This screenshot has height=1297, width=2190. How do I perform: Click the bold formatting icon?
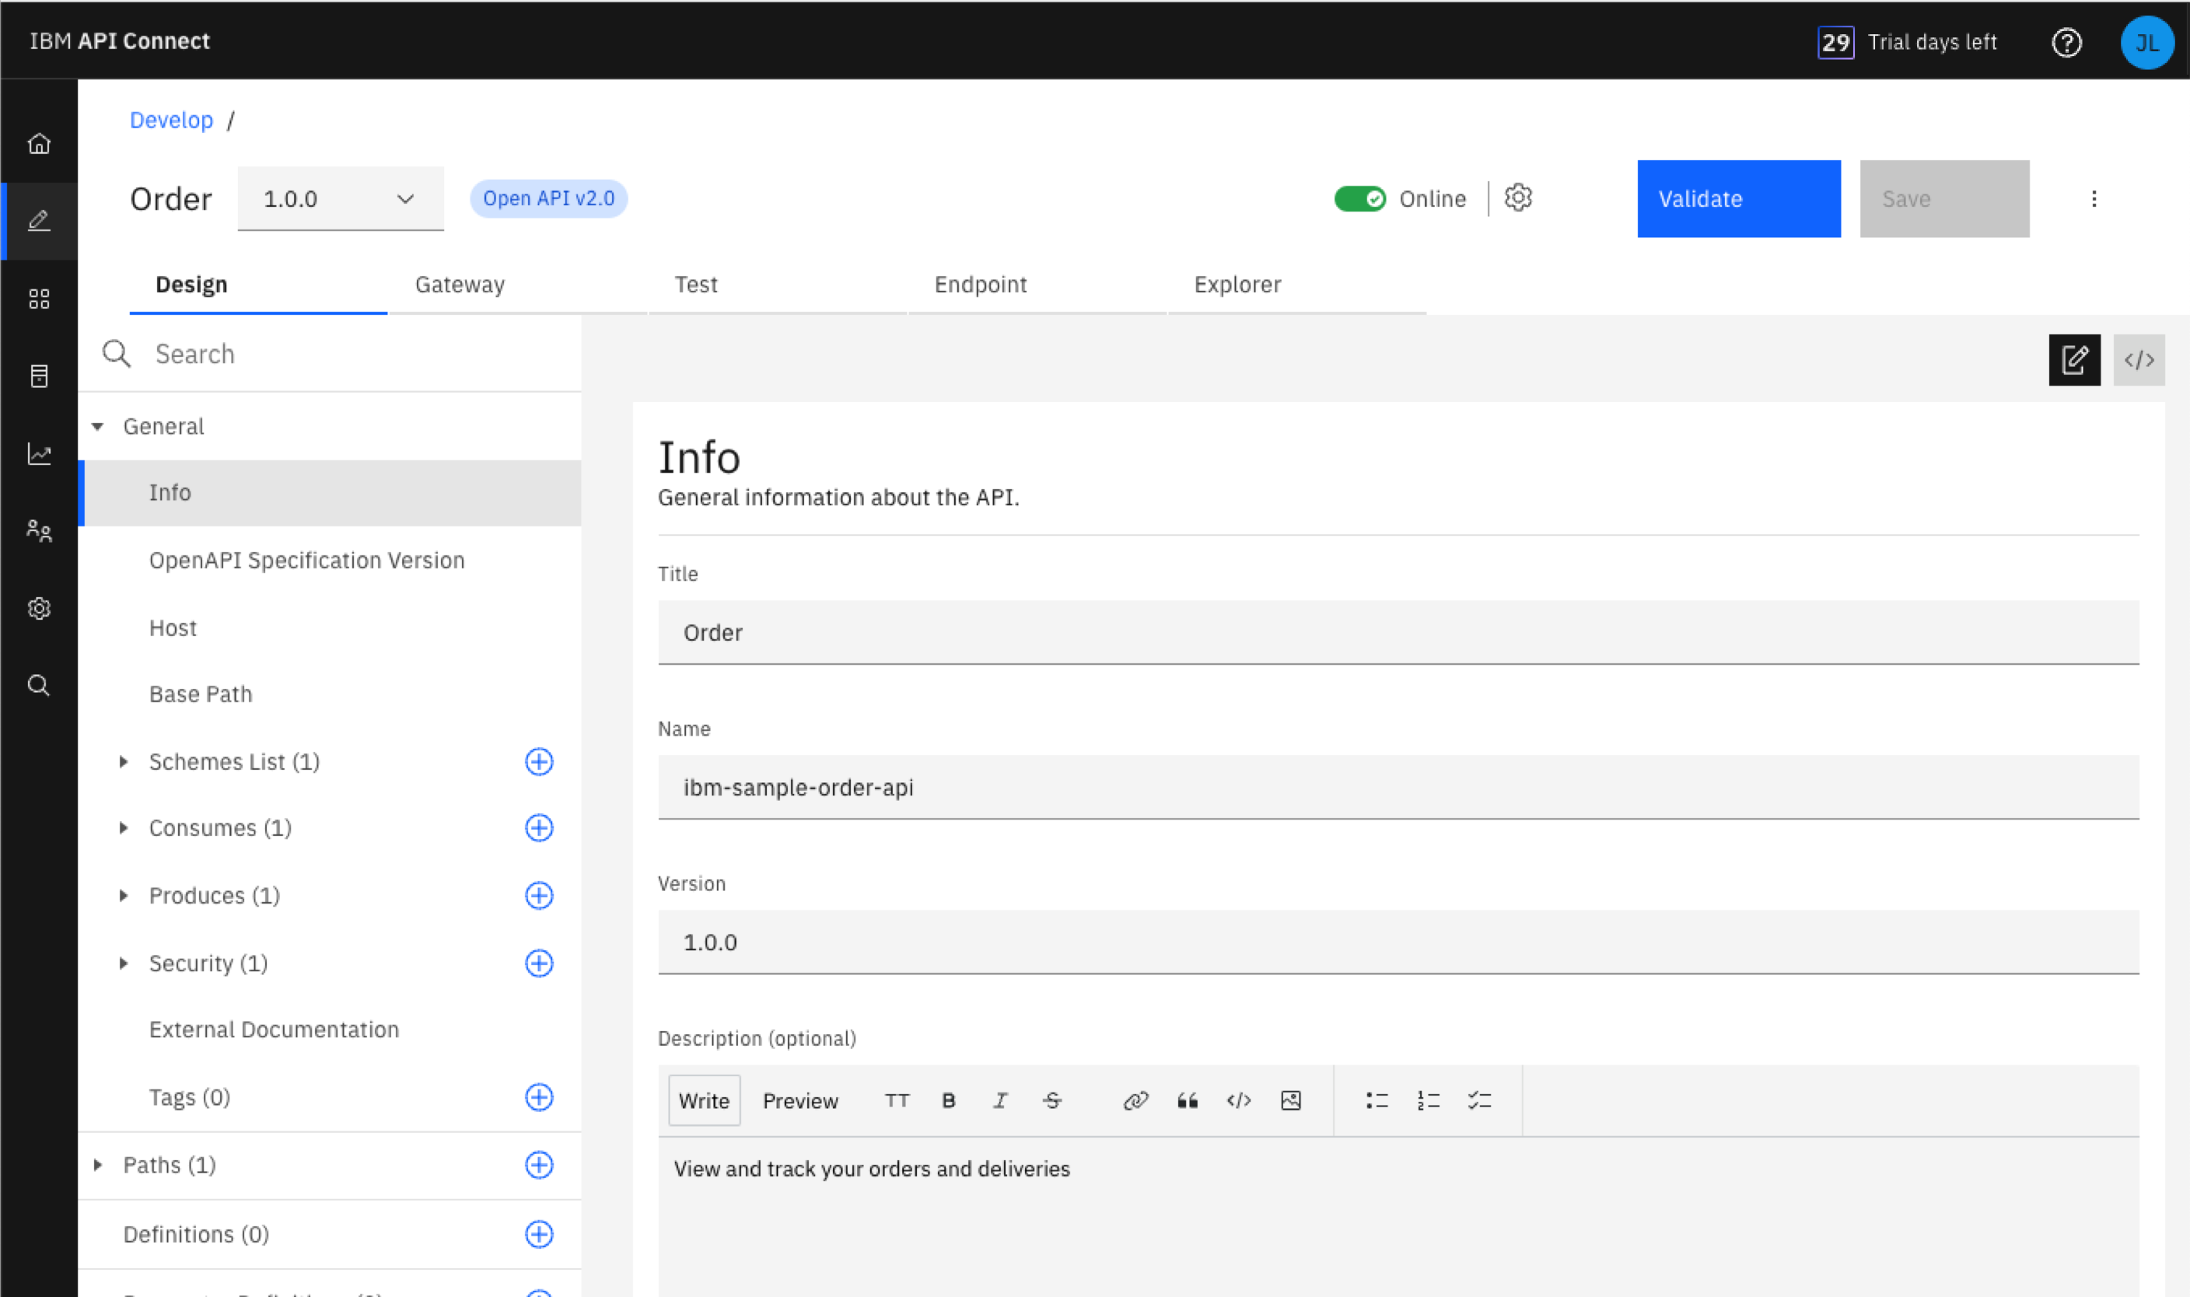point(946,1099)
